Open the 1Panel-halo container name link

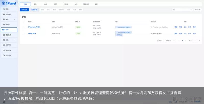pyautogui.click(x=34, y=27)
